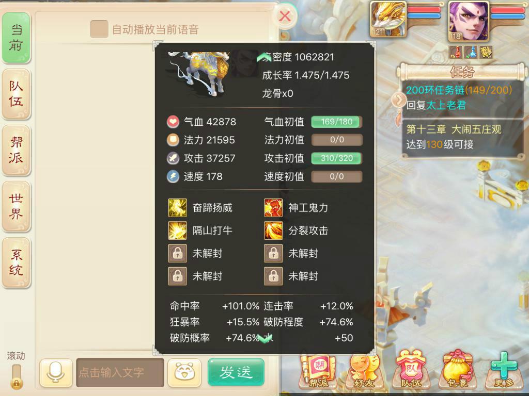The image size is (529, 396).
Task: Open the 帮派 guild icon at bottom
Action: 318,370
